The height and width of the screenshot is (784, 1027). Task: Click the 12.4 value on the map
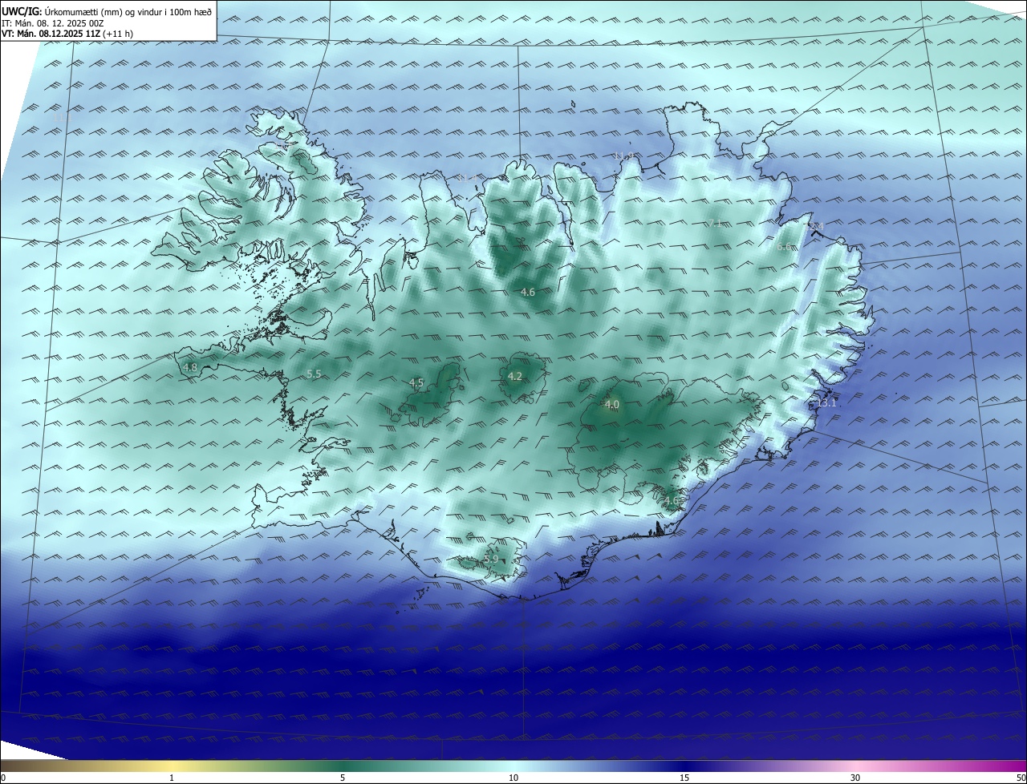click(815, 227)
